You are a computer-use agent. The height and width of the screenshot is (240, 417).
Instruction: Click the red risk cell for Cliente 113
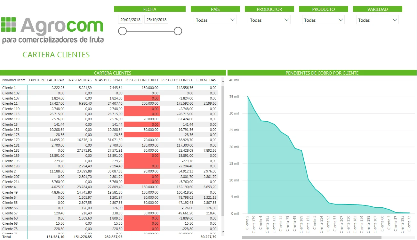[x=142, y=114]
